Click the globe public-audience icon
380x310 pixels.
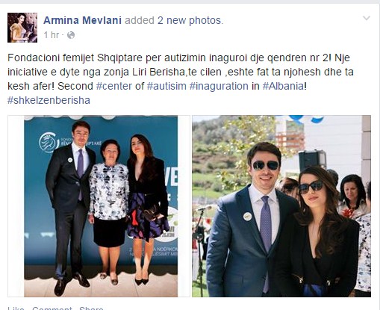pyautogui.click(x=71, y=35)
